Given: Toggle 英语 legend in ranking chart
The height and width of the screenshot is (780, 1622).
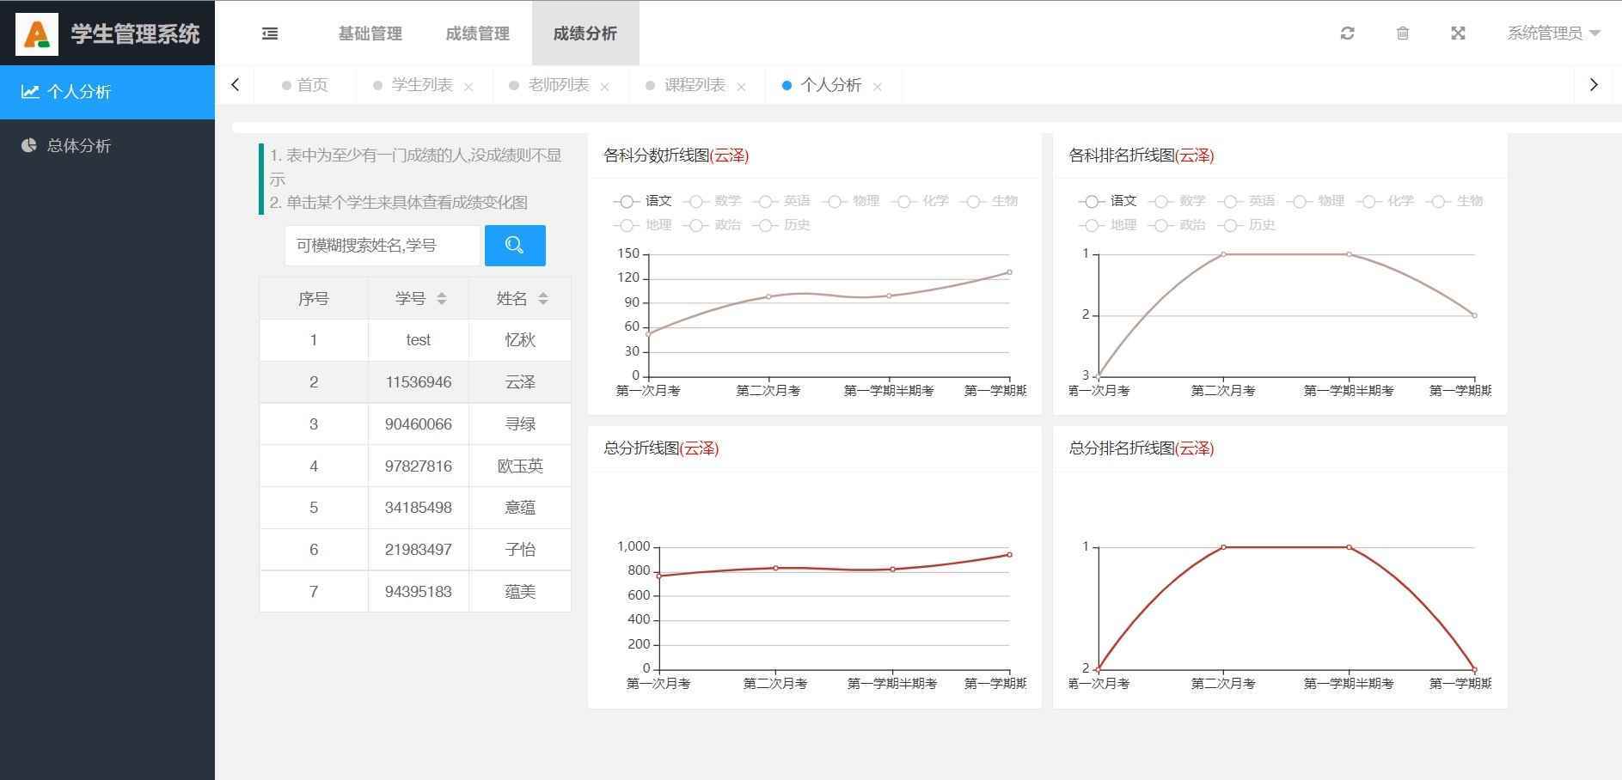Looking at the screenshot, I should (1246, 201).
